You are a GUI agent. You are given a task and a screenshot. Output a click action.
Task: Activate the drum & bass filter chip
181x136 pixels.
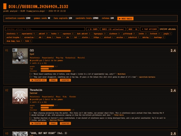[14, 41]
